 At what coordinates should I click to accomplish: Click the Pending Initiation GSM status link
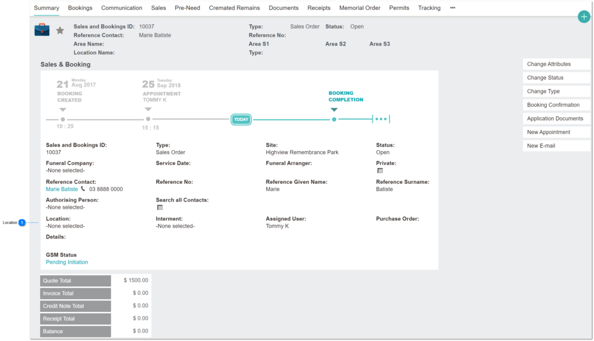point(67,262)
